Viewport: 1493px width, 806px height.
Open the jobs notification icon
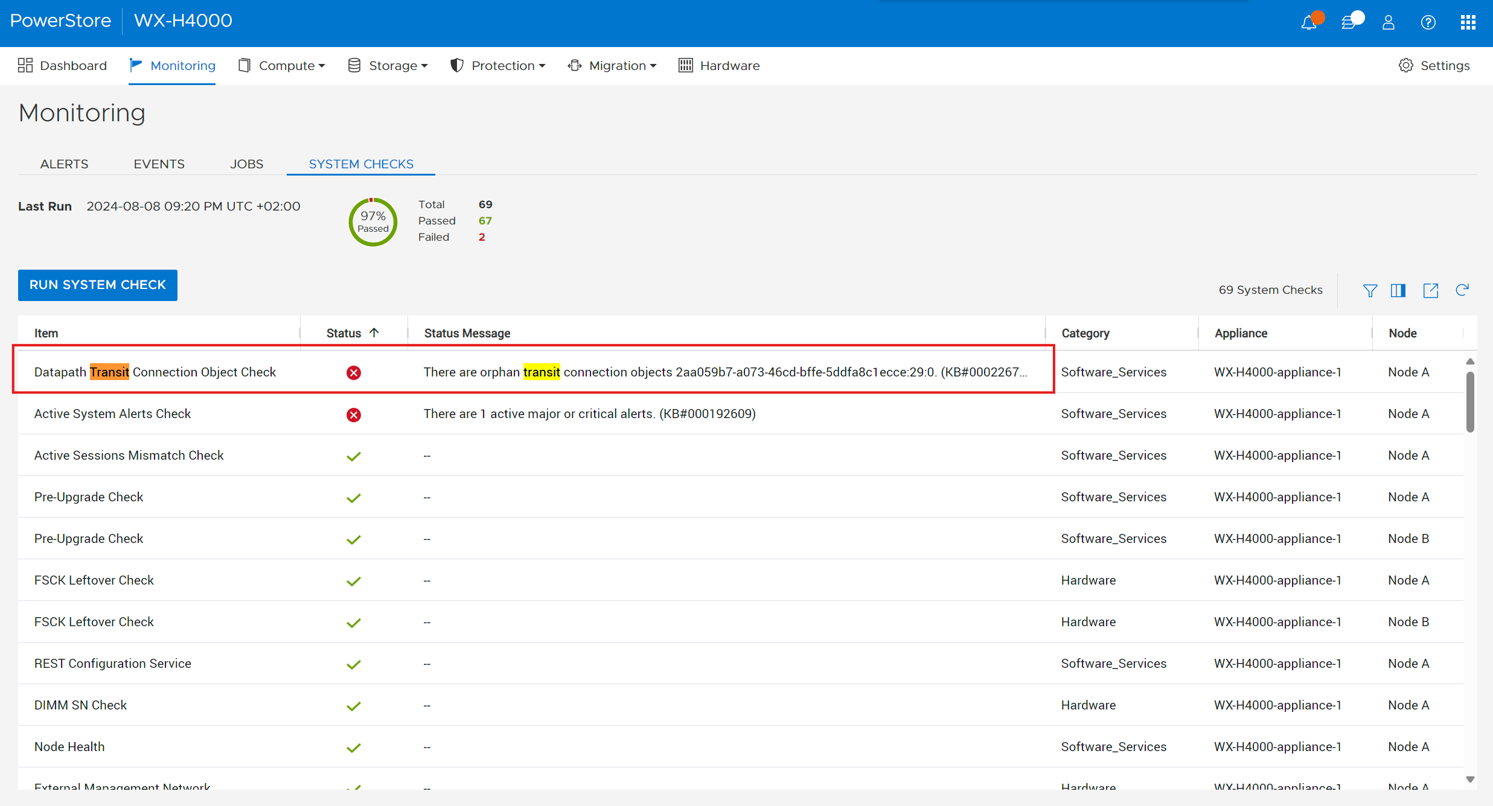[x=1349, y=23]
